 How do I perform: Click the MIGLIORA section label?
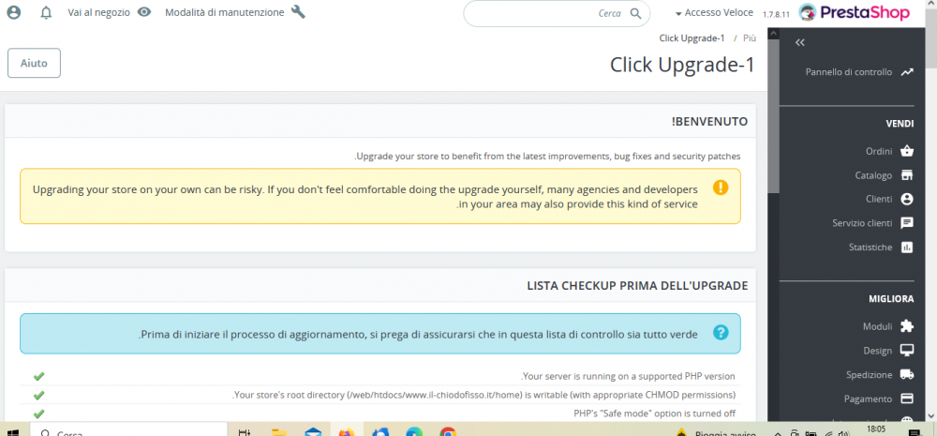click(x=892, y=298)
